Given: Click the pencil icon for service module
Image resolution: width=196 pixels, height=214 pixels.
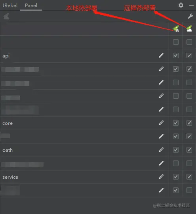Looking at the screenshot, I should pyautogui.click(x=161, y=177).
